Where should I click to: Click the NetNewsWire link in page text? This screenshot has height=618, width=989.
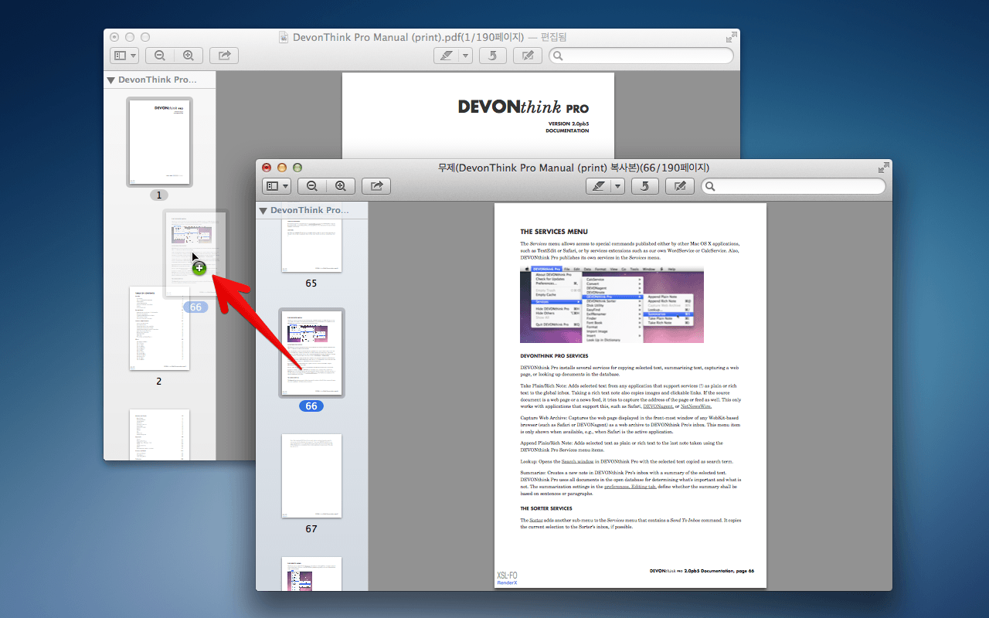coord(696,406)
